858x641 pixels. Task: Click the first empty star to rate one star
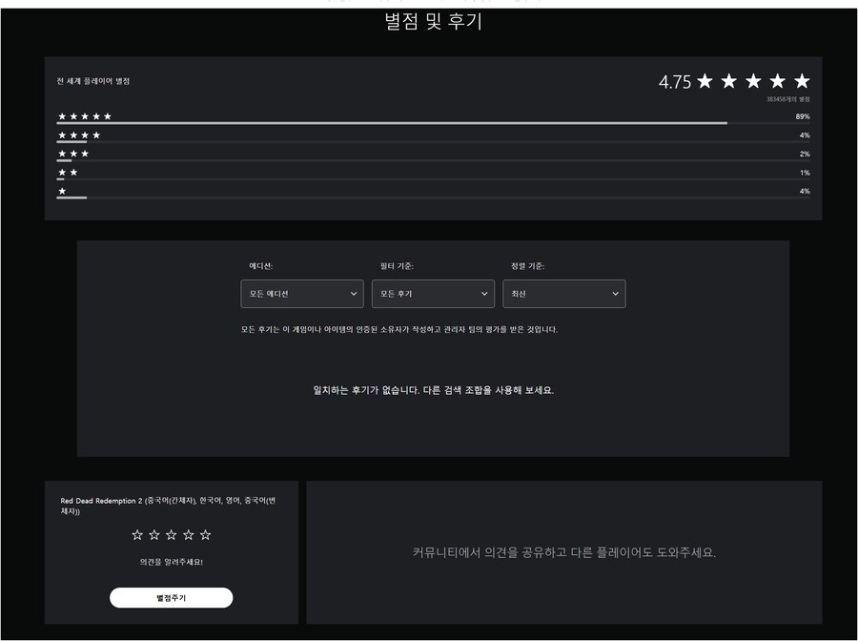point(137,535)
